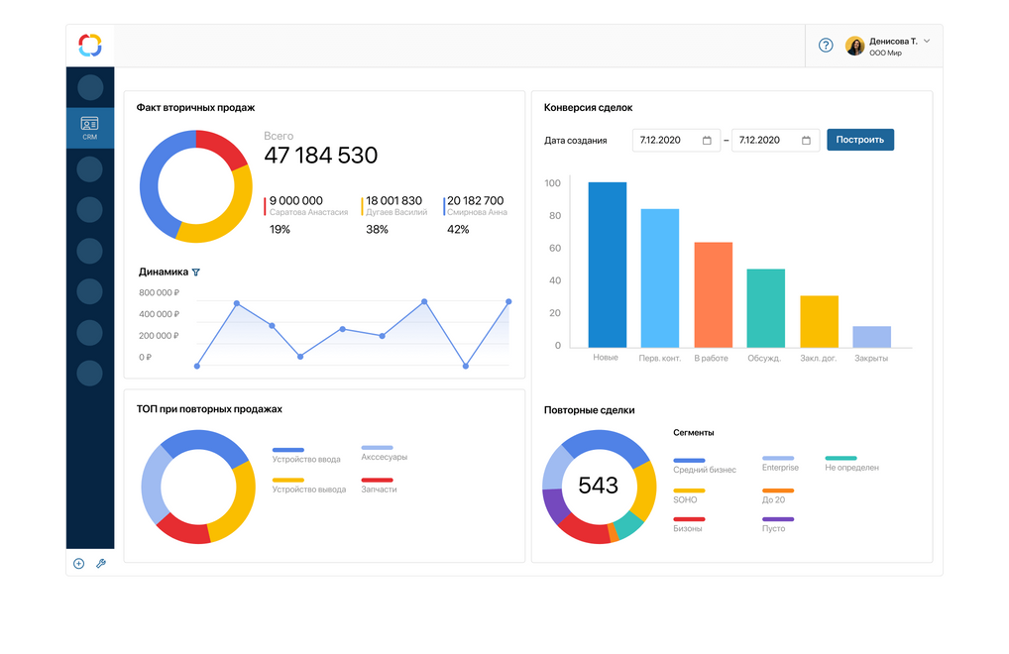The height and width of the screenshot is (654, 1009).
Task: Click the avatar of Денисова Т.
Action: point(854,46)
